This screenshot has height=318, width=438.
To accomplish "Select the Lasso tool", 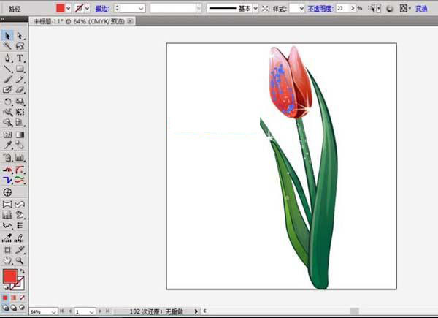I will (x=20, y=45).
